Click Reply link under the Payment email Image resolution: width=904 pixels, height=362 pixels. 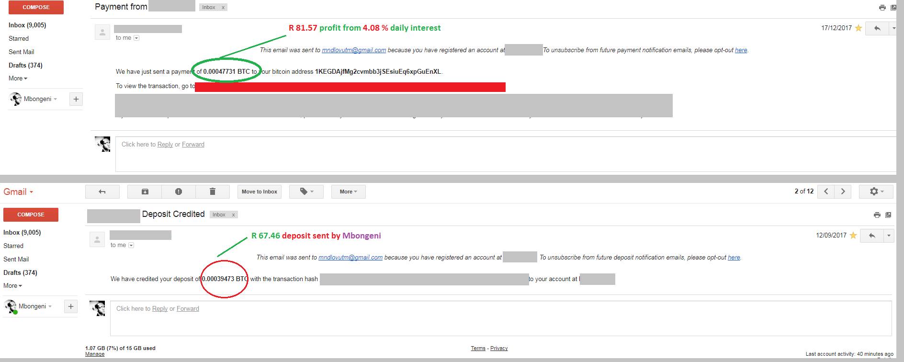pyautogui.click(x=165, y=145)
